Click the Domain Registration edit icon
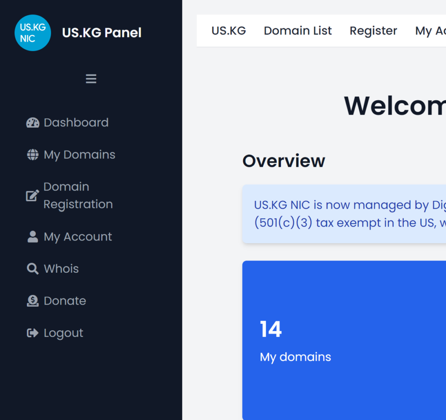The height and width of the screenshot is (420, 446). coord(33,196)
